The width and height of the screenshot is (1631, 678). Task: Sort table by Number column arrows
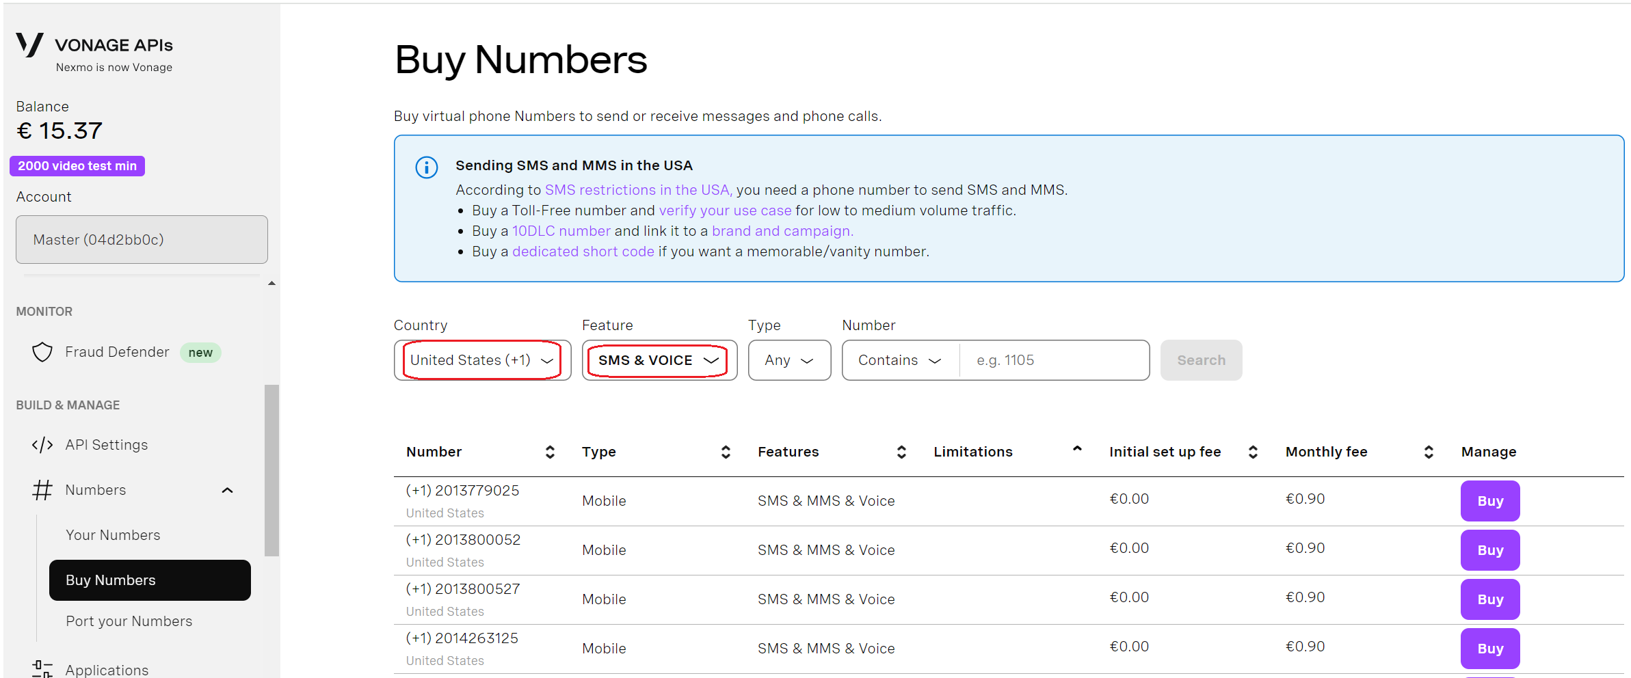550,452
